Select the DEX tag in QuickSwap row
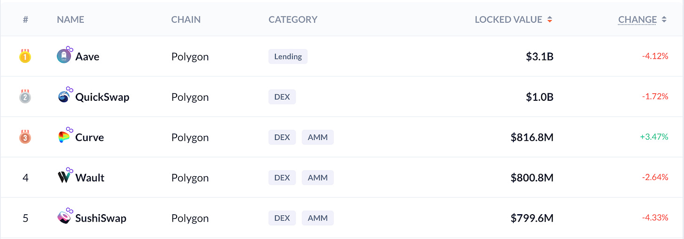This screenshot has height=239, width=684. [x=282, y=97]
